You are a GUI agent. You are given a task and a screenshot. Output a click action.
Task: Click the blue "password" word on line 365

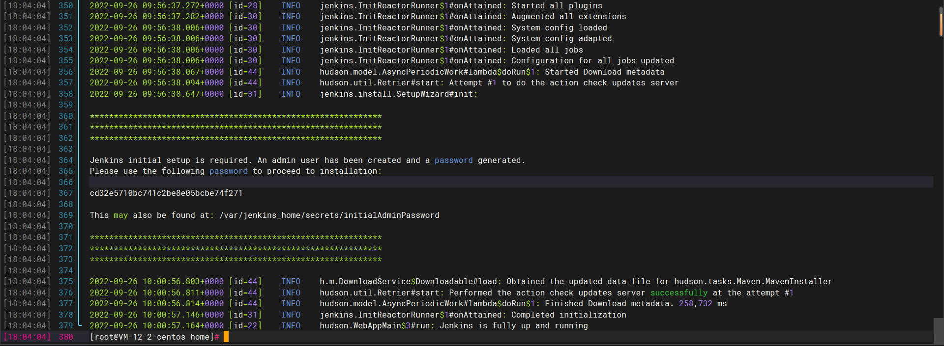[x=228, y=171]
